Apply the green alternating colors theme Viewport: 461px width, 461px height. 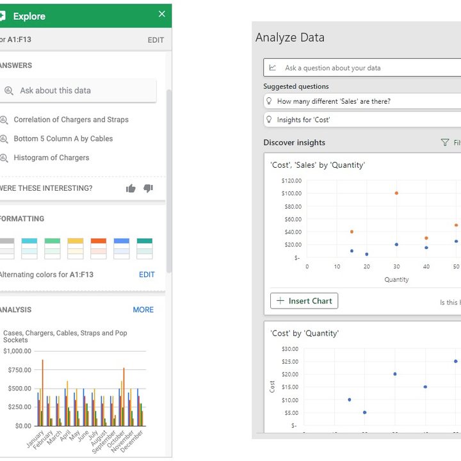(x=53, y=248)
